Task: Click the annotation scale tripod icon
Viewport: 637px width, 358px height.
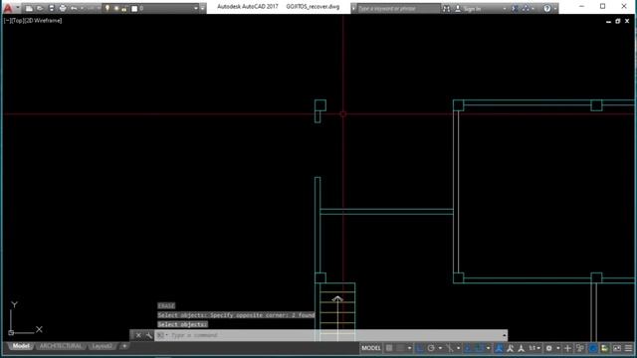Action: (x=522, y=348)
